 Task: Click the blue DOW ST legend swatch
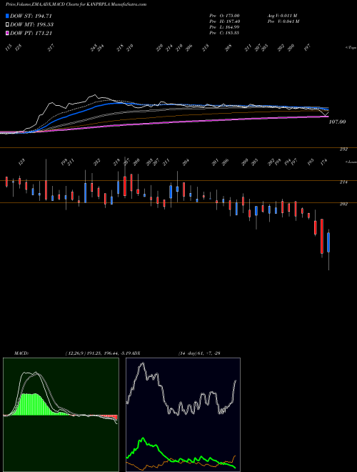click(7, 16)
